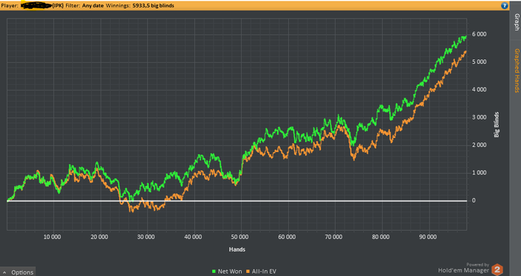Click the white zero baseline on graph
Image resolution: width=521 pixels, height=276 pixels.
click(x=237, y=201)
